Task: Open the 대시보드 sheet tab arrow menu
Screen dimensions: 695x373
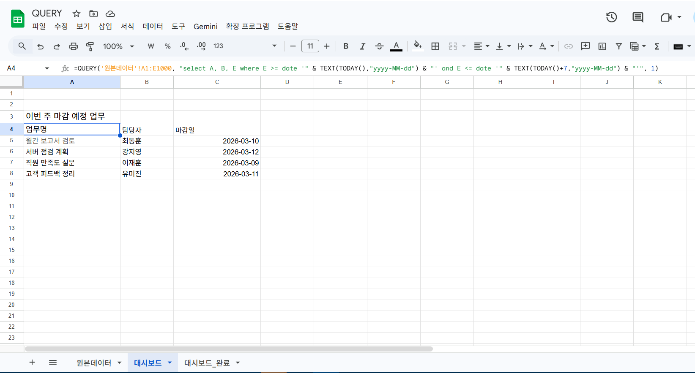Action: pyautogui.click(x=170, y=362)
